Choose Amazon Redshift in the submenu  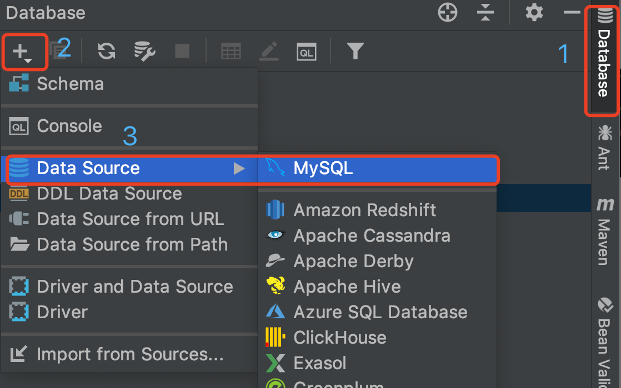tap(364, 210)
